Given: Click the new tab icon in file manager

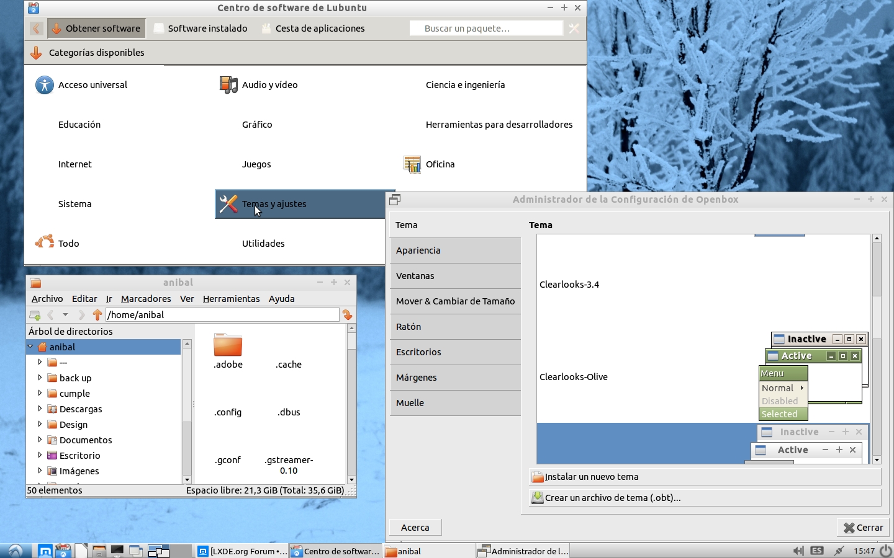Looking at the screenshot, I should pyautogui.click(x=35, y=315).
